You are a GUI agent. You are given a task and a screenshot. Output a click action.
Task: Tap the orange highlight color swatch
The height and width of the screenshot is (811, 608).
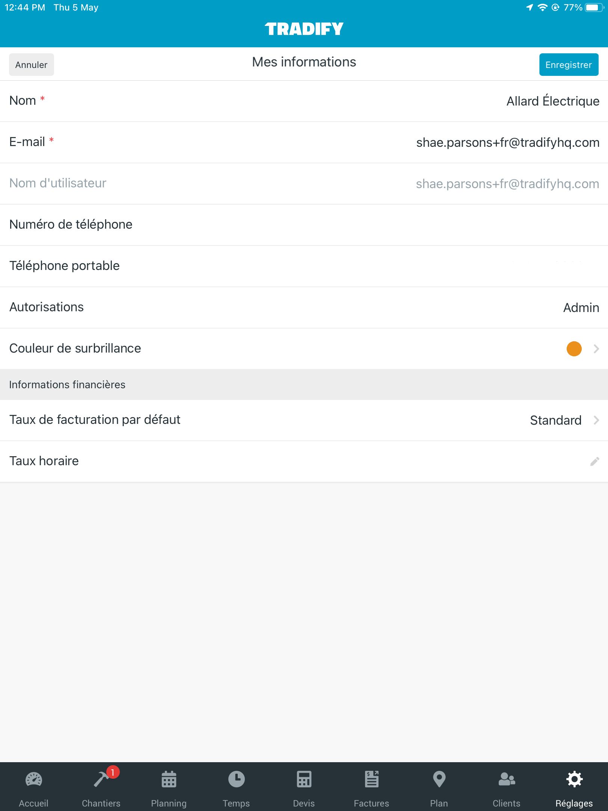tap(574, 349)
